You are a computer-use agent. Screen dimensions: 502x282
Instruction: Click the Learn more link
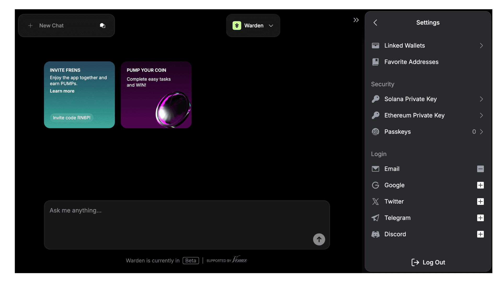(x=62, y=91)
